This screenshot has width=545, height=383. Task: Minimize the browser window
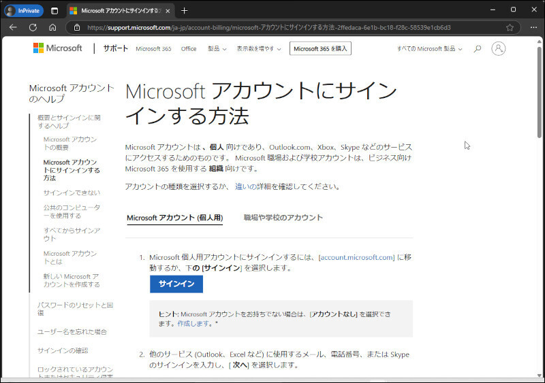click(493, 10)
